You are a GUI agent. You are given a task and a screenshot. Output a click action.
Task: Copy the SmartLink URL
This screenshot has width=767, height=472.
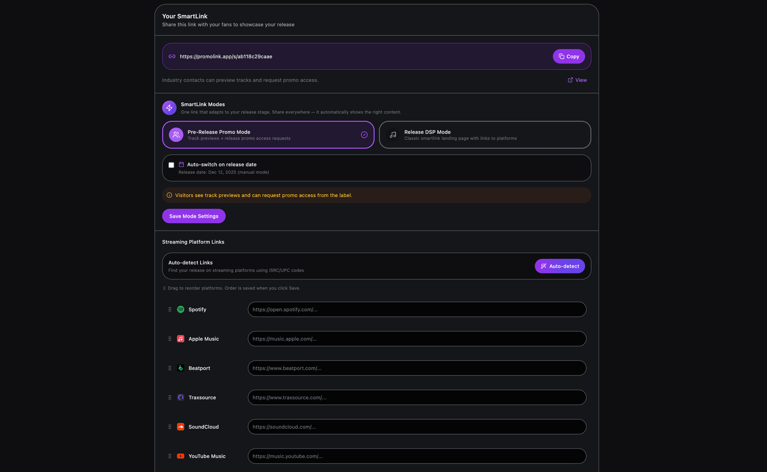click(x=568, y=56)
